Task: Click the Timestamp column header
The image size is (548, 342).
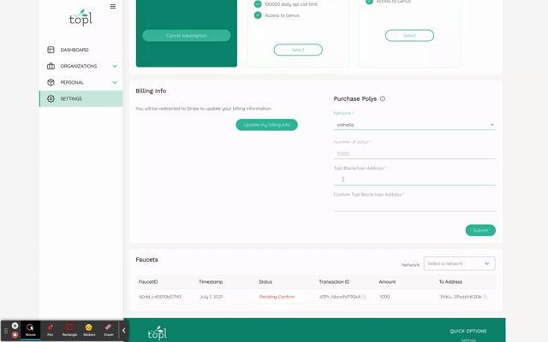Action: pos(211,281)
